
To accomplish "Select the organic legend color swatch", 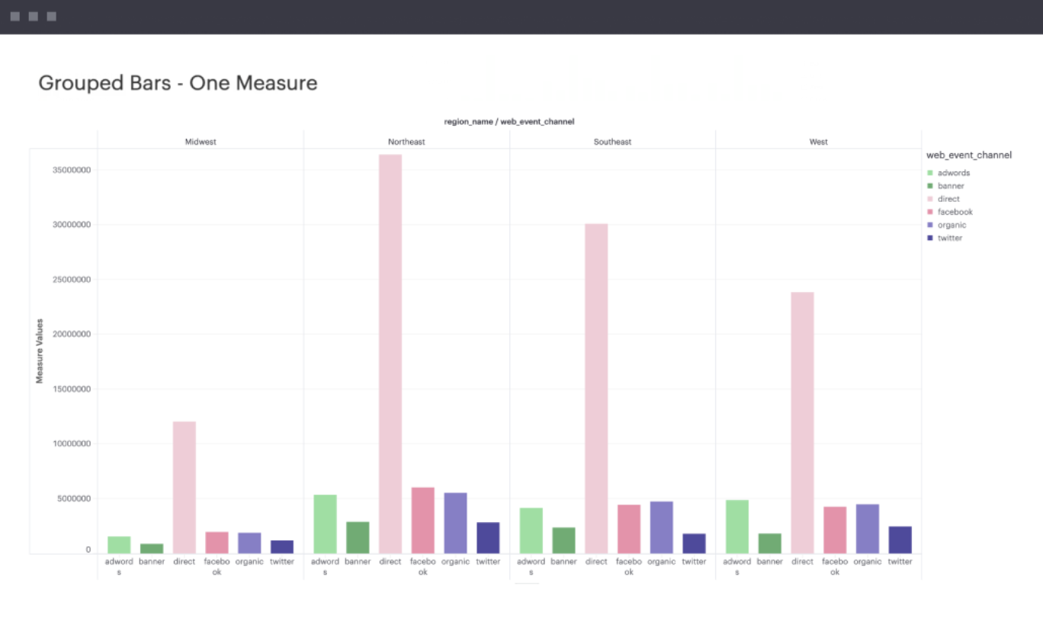I will [930, 225].
